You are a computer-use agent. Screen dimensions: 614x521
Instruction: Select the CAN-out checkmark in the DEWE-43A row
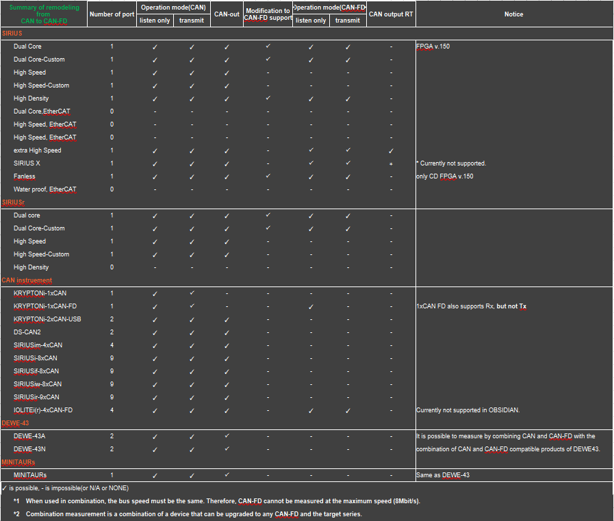point(227,436)
